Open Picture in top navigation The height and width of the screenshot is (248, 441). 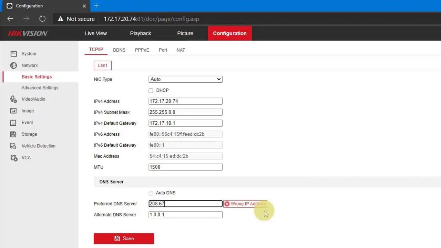click(x=185, y=33)
